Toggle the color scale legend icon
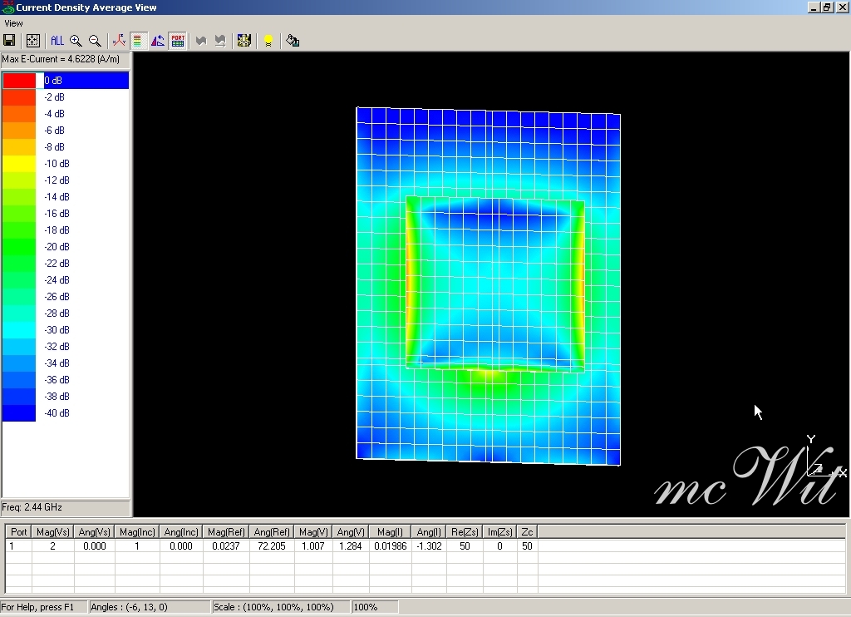851x617 pixels. 138,40
